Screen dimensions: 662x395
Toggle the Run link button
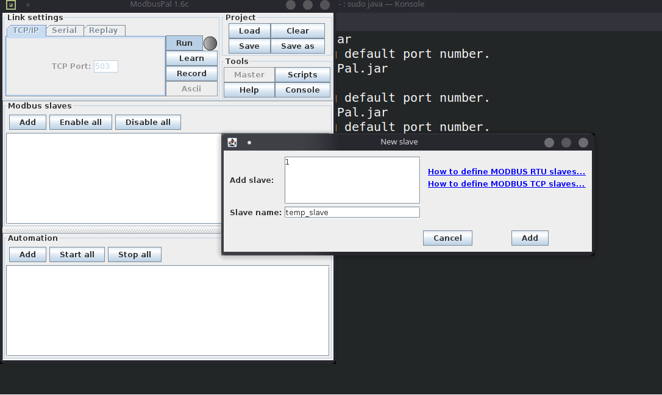coord(184,43)
